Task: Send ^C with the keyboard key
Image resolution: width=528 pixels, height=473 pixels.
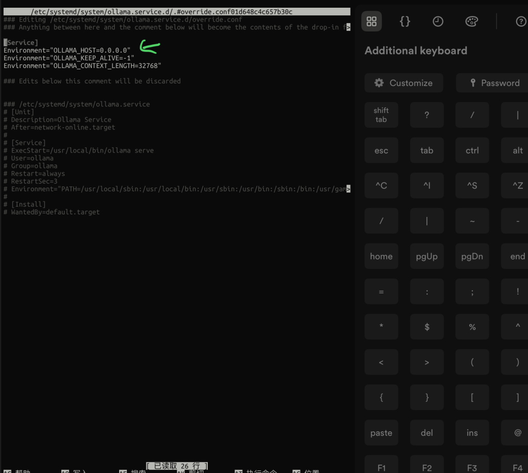Action: [x=381, y=185]
